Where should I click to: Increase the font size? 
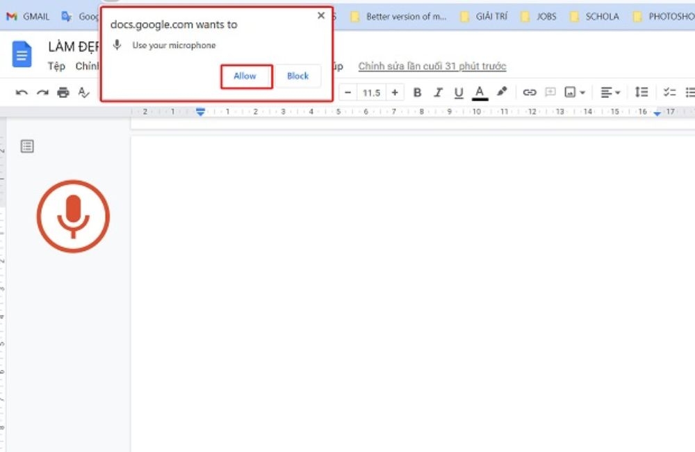[x=395, y=92]
